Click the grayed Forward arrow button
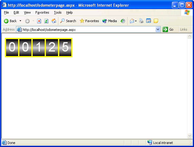 click(27, 21)
